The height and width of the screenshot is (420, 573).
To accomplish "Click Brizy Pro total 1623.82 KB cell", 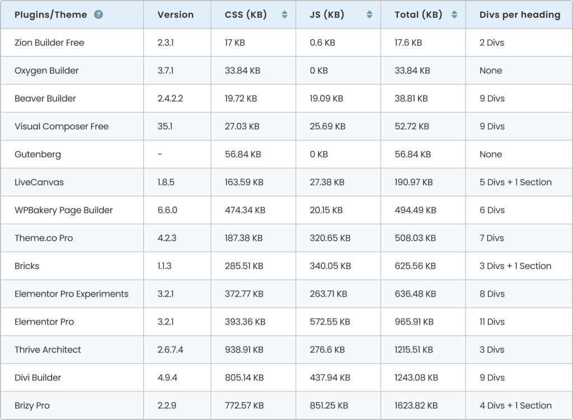I will point(416,405).
